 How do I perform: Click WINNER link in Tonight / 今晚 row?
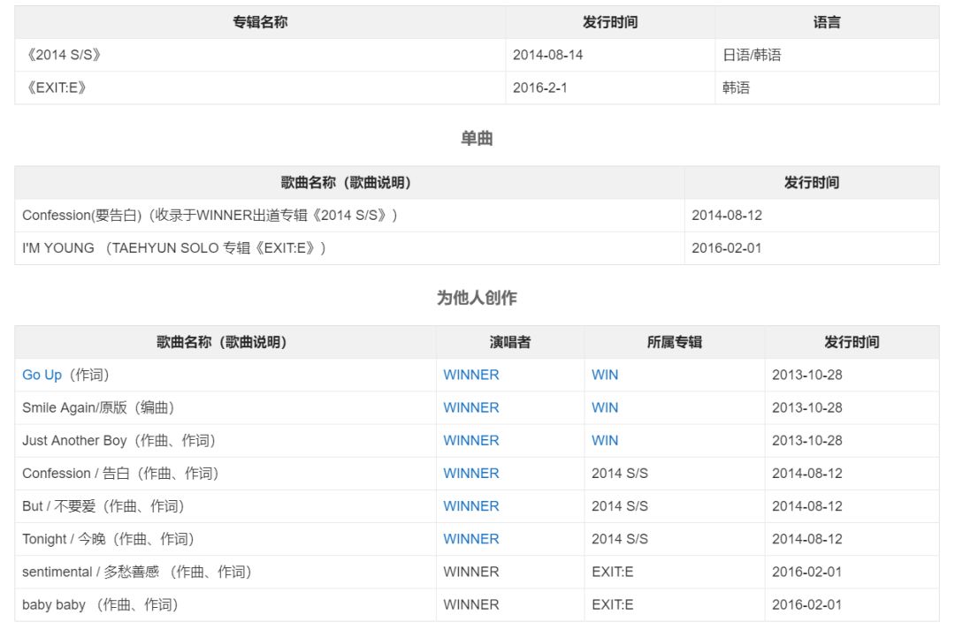(470, 539)
